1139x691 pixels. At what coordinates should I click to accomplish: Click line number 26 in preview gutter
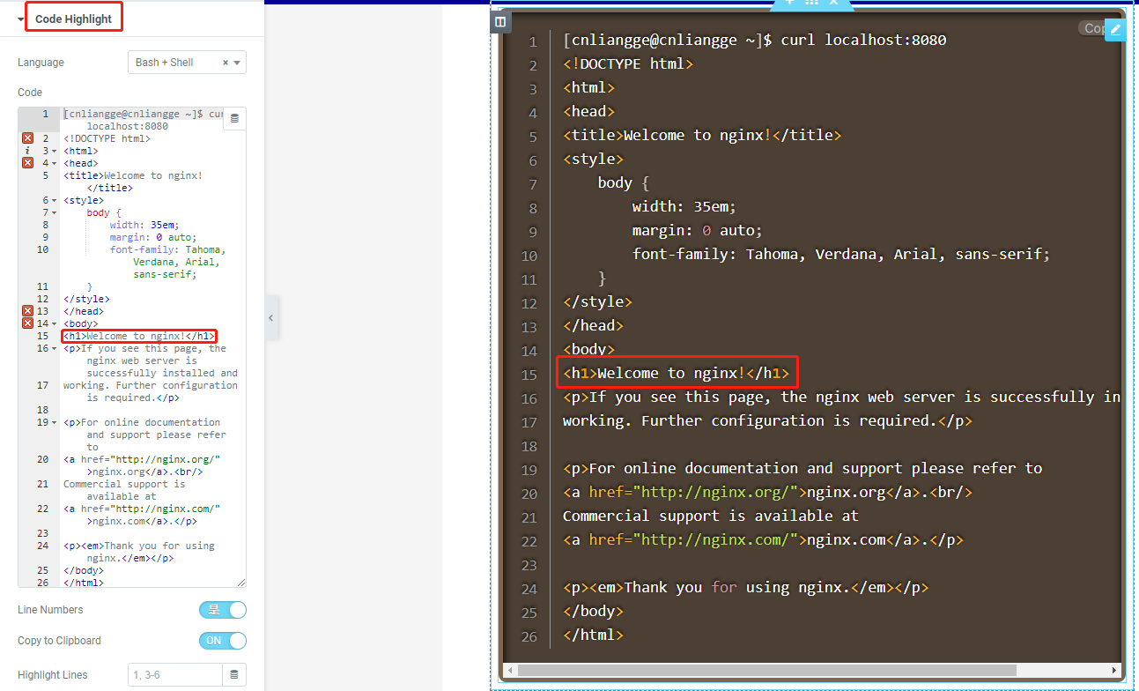529,635
